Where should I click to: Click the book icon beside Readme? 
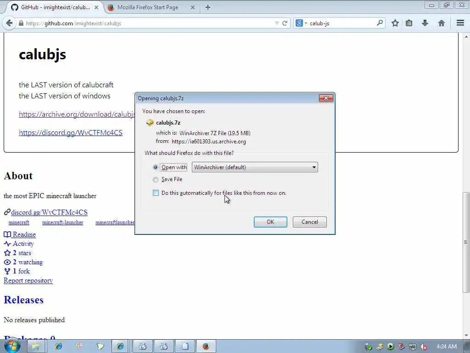(7, 234)
